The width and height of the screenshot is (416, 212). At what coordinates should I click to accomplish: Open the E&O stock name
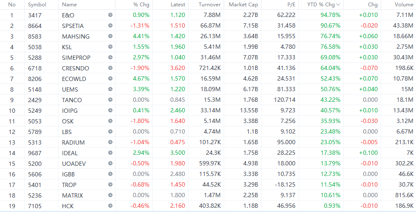point(68,15)
